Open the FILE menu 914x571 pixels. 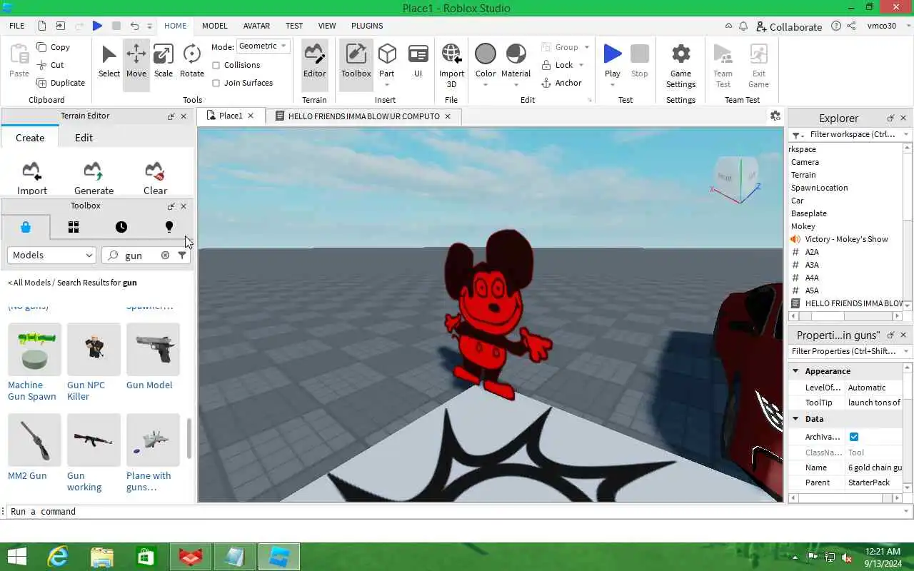click(17, 26)
